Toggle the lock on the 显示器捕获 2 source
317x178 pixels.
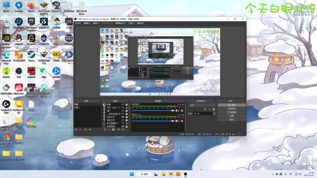(x=126, y=123)
